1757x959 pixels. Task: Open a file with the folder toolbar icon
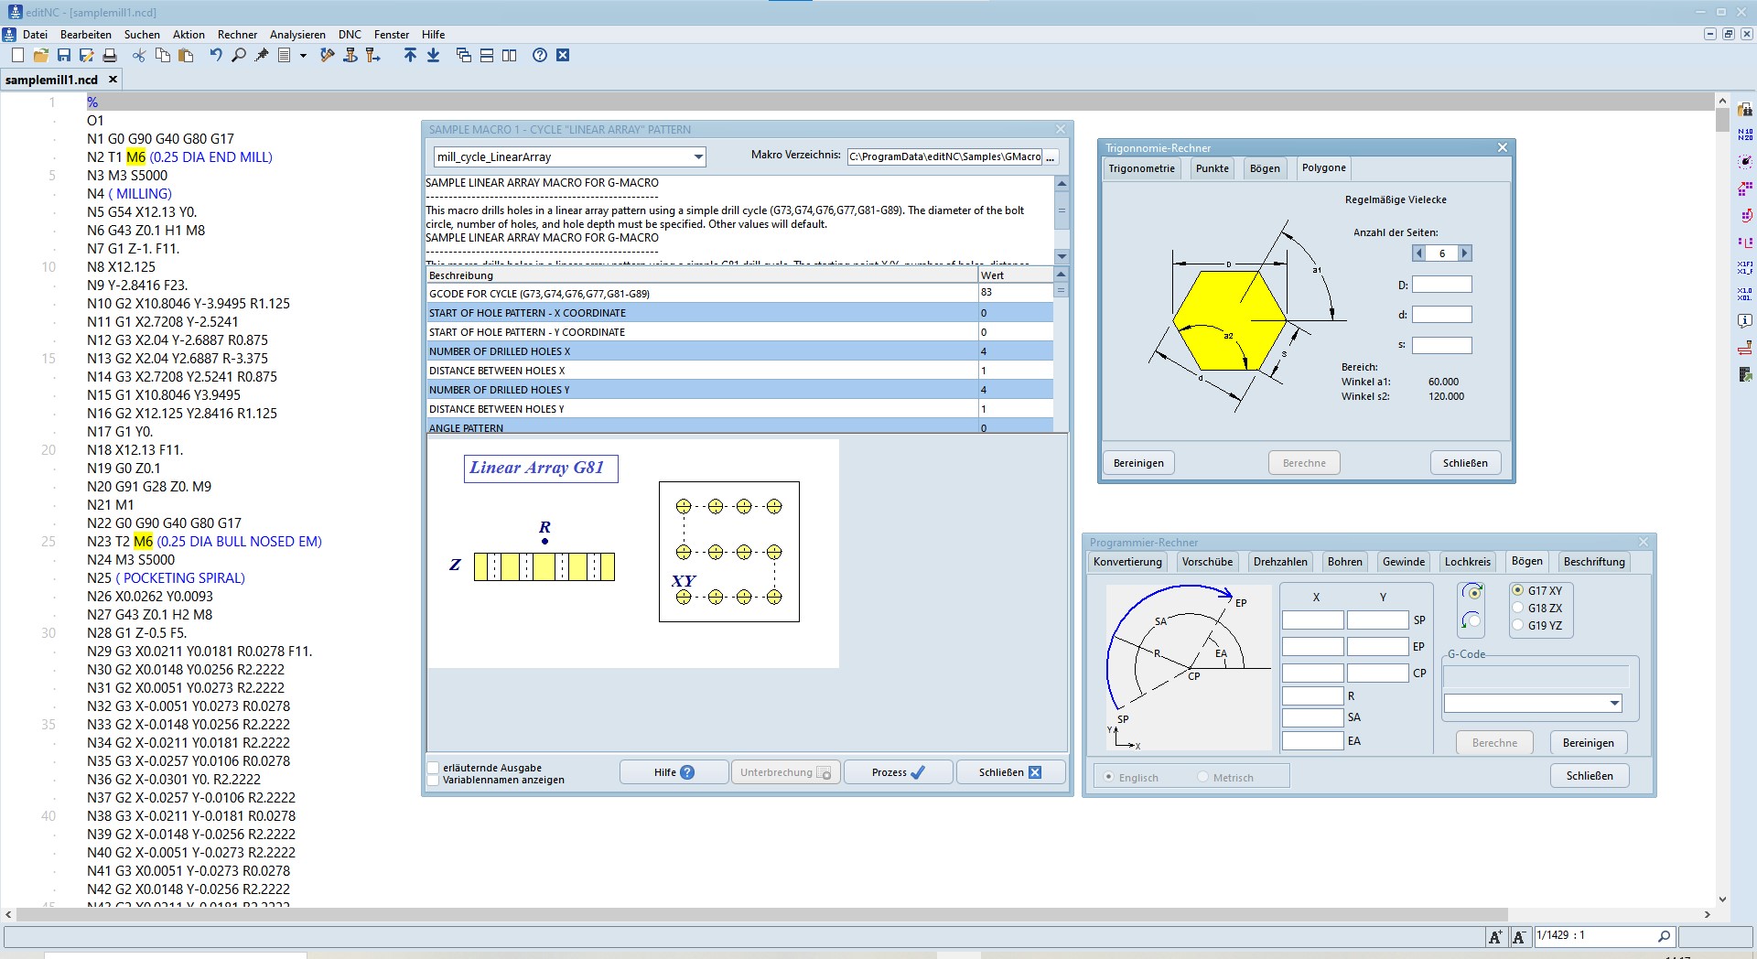point(40,55)
